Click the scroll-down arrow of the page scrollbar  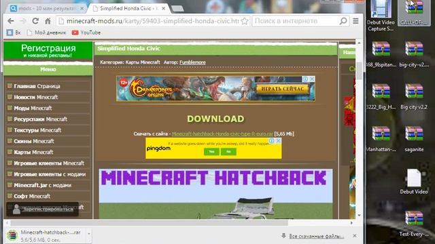[x=359, y=216]
